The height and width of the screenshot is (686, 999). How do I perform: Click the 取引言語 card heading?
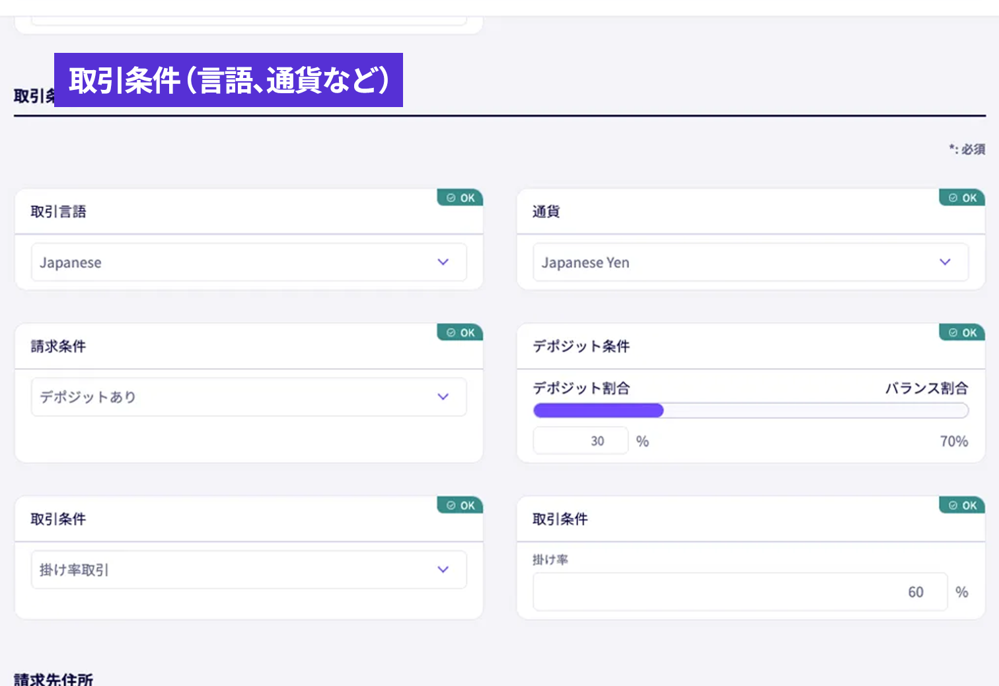click(58, 211)
